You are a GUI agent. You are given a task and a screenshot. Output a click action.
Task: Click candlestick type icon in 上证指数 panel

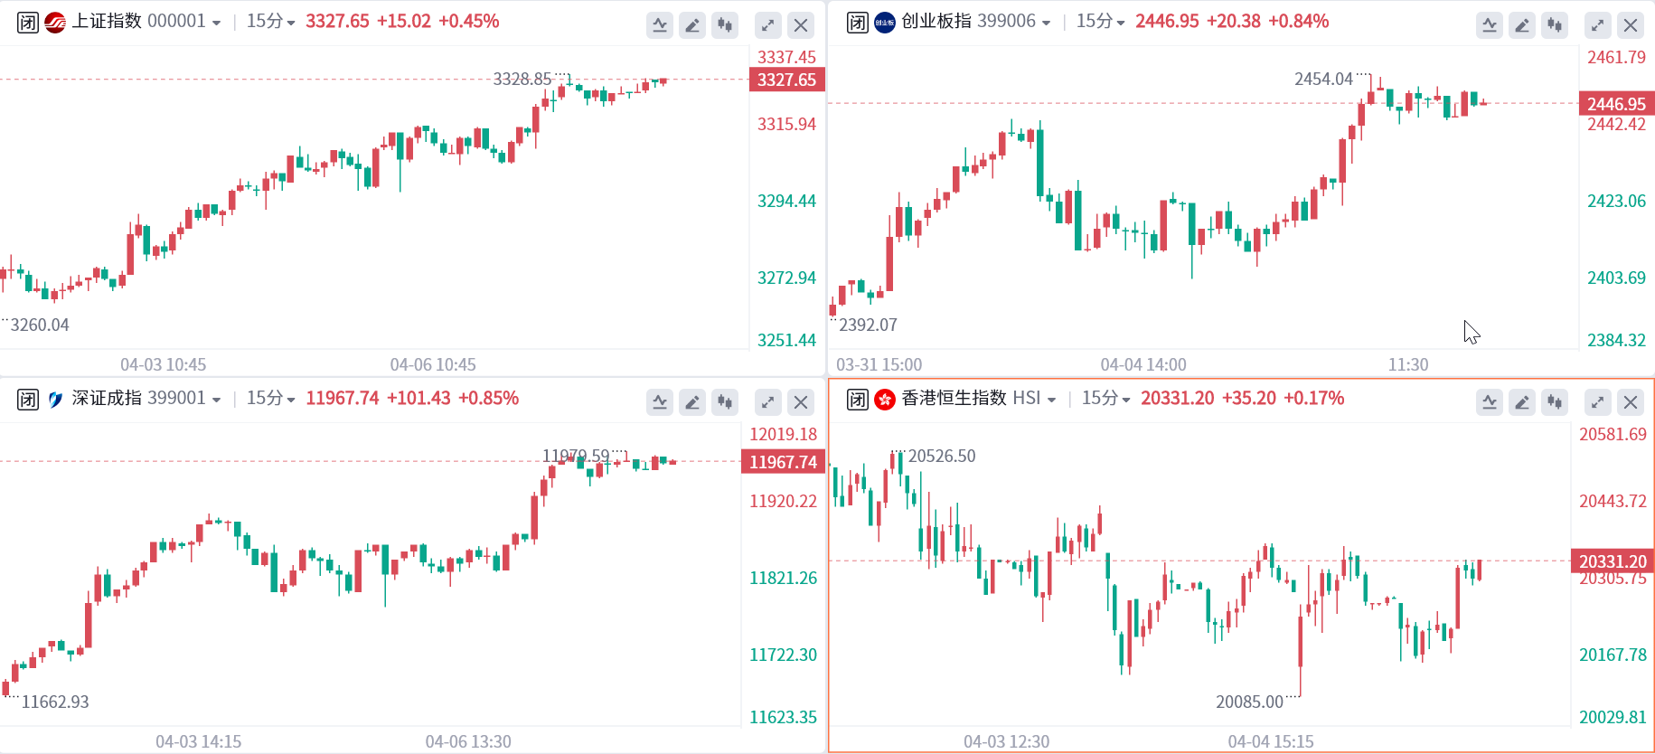click(x=725, y=25)
